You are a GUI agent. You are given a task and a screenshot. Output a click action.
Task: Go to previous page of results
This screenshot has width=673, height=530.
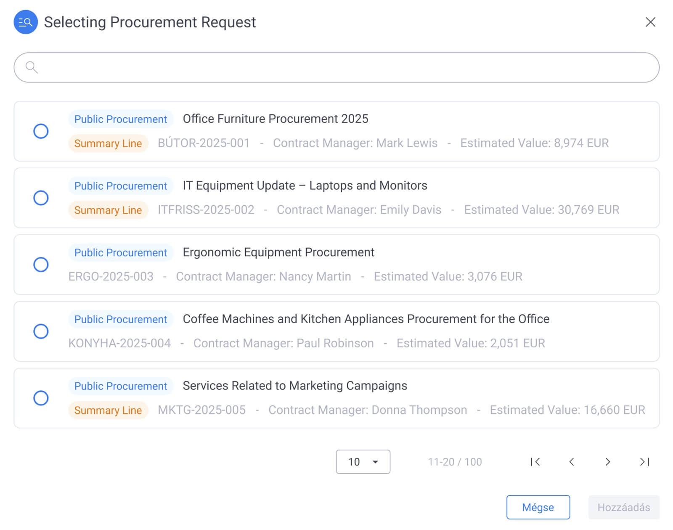pyautogui.click(x=571, y=462)
